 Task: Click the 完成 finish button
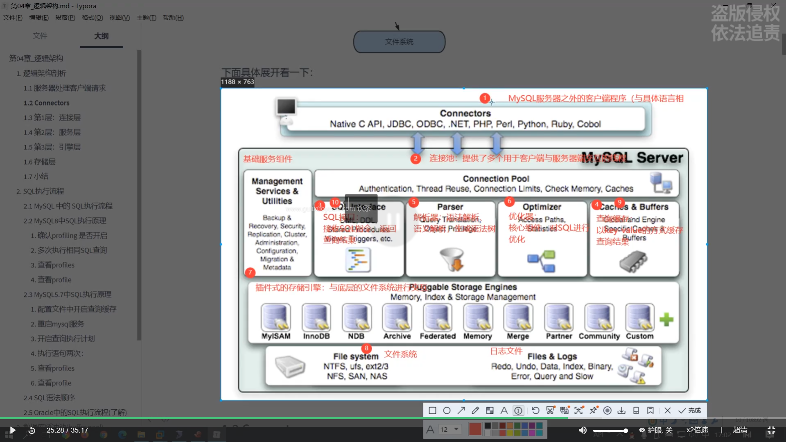click(690, 410)
